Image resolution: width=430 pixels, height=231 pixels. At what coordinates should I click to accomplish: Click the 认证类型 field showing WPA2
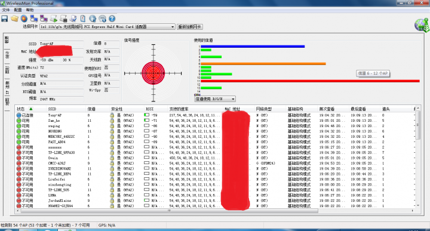coord(62,76)
